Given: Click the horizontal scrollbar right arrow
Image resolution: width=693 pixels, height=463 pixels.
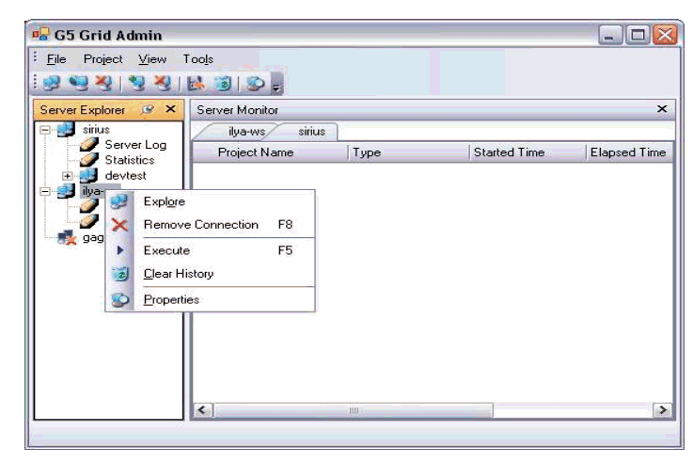Looking at the screenshot, I should (663, 410).
